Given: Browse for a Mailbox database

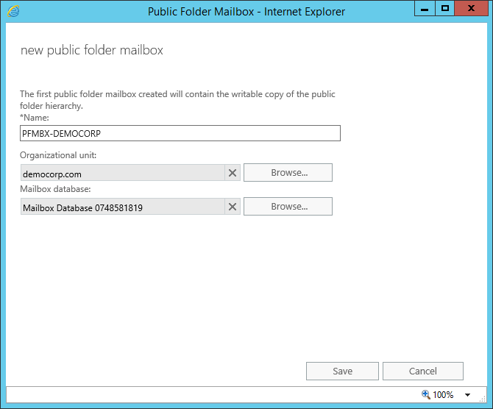Looking at the screenshot, I should pos(288,207).
